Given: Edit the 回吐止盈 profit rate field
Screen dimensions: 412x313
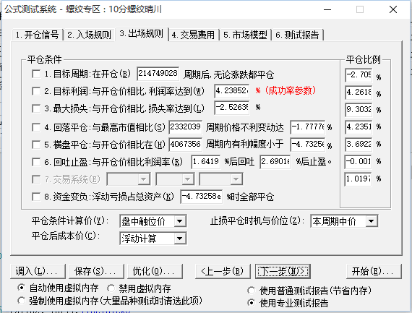Looking at the screenshot, I should [206, 162].
